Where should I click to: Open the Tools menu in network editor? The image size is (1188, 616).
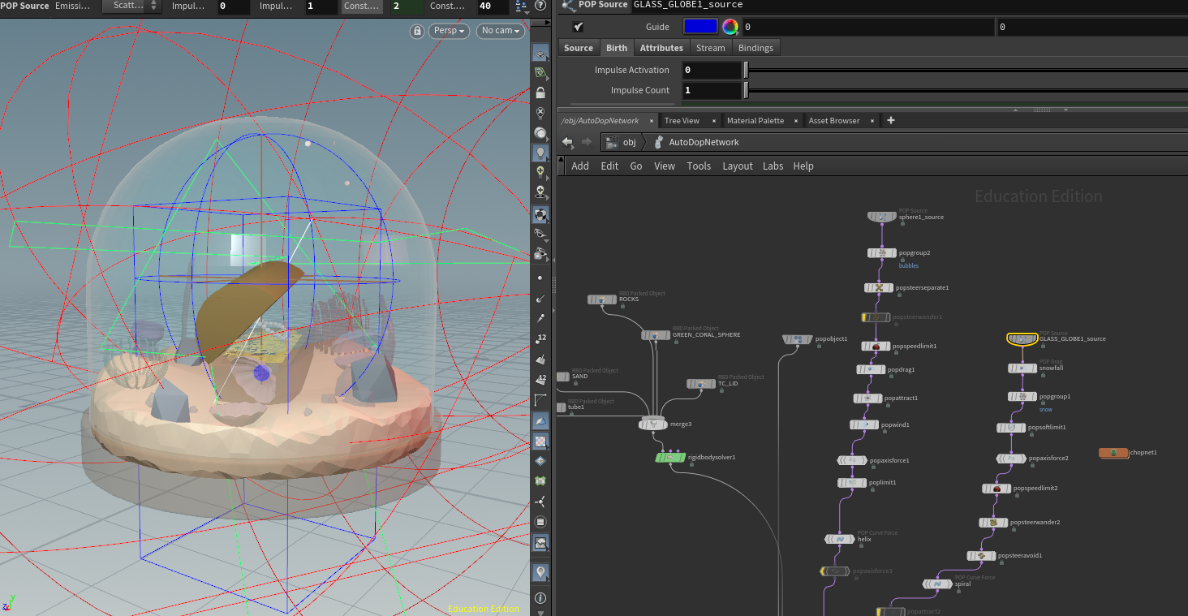699,166
